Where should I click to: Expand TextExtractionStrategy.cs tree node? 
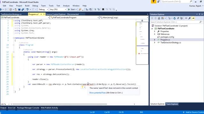[x=155, y=42]
